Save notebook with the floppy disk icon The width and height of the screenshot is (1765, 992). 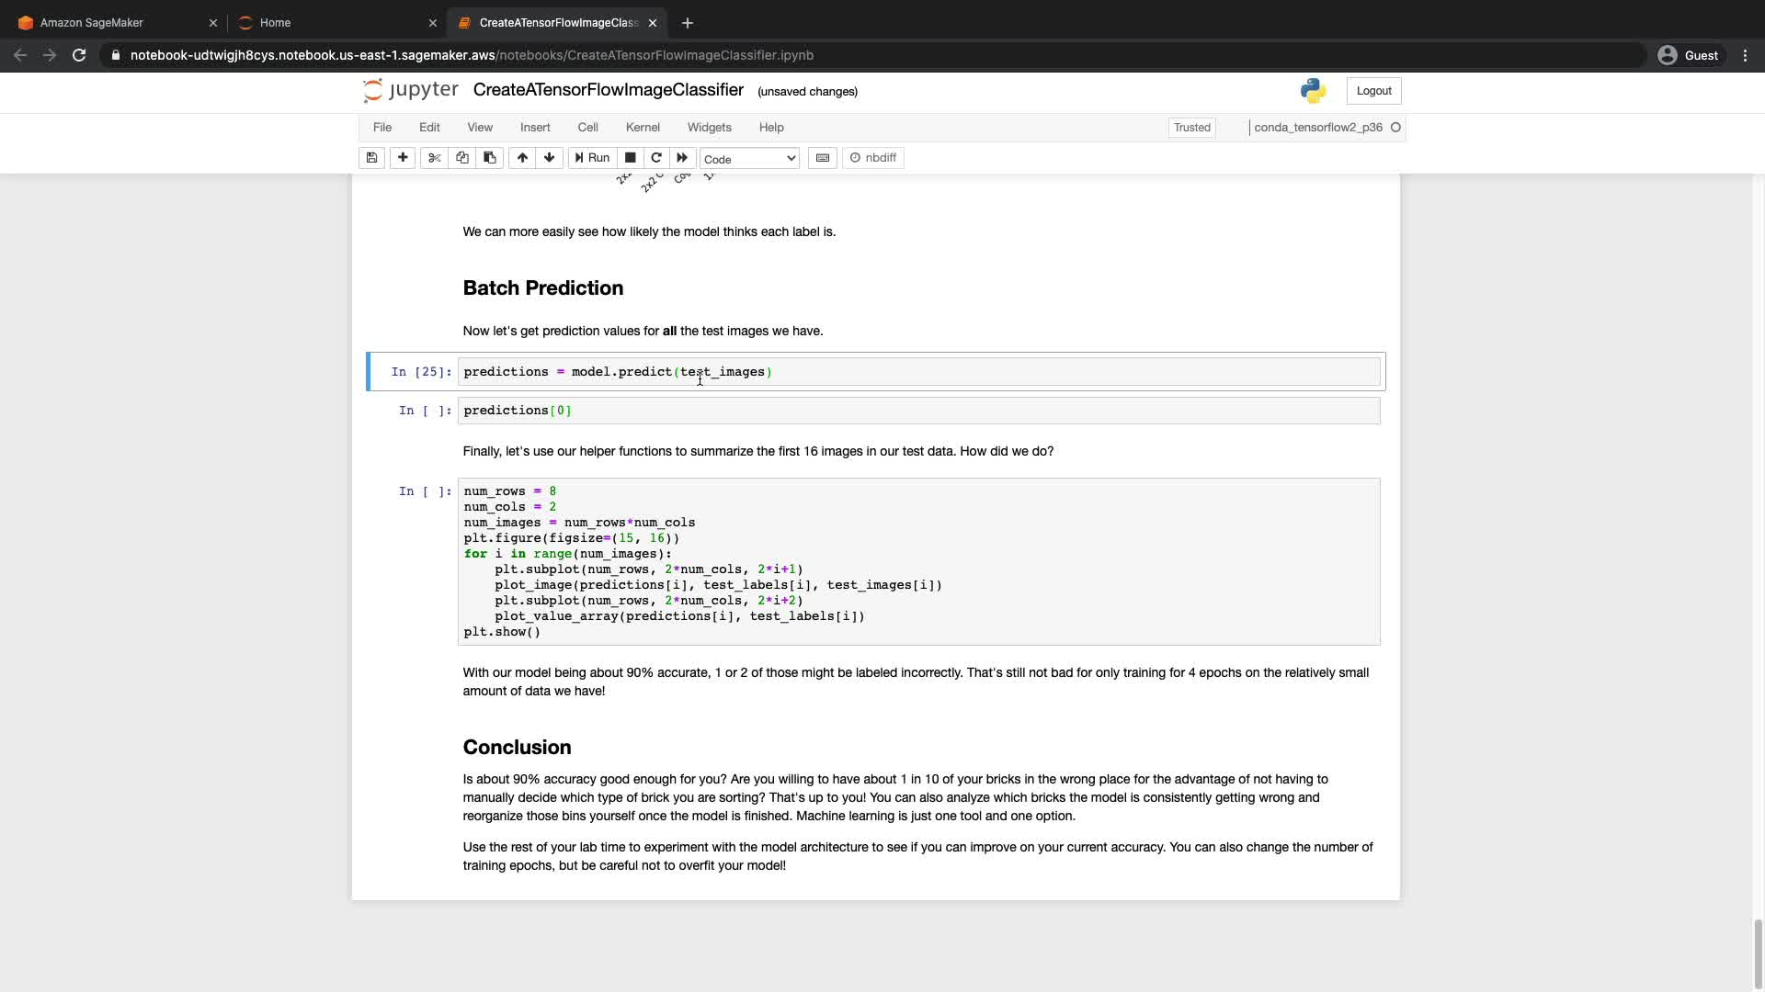(x=371, y=158)
